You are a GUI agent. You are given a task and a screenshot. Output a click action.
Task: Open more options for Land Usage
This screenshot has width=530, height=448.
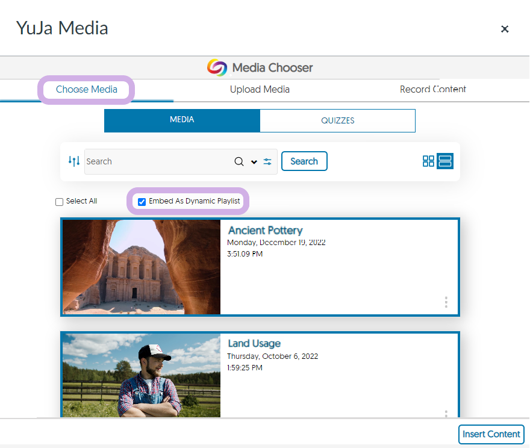446,414
